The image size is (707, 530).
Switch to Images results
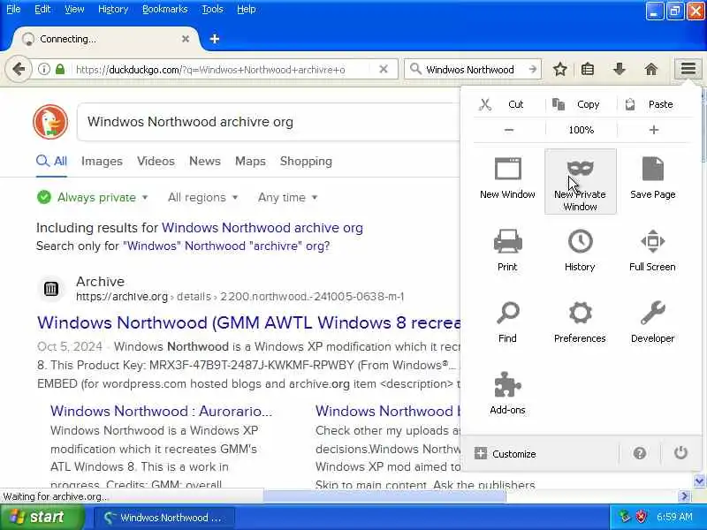coord(102,161)
